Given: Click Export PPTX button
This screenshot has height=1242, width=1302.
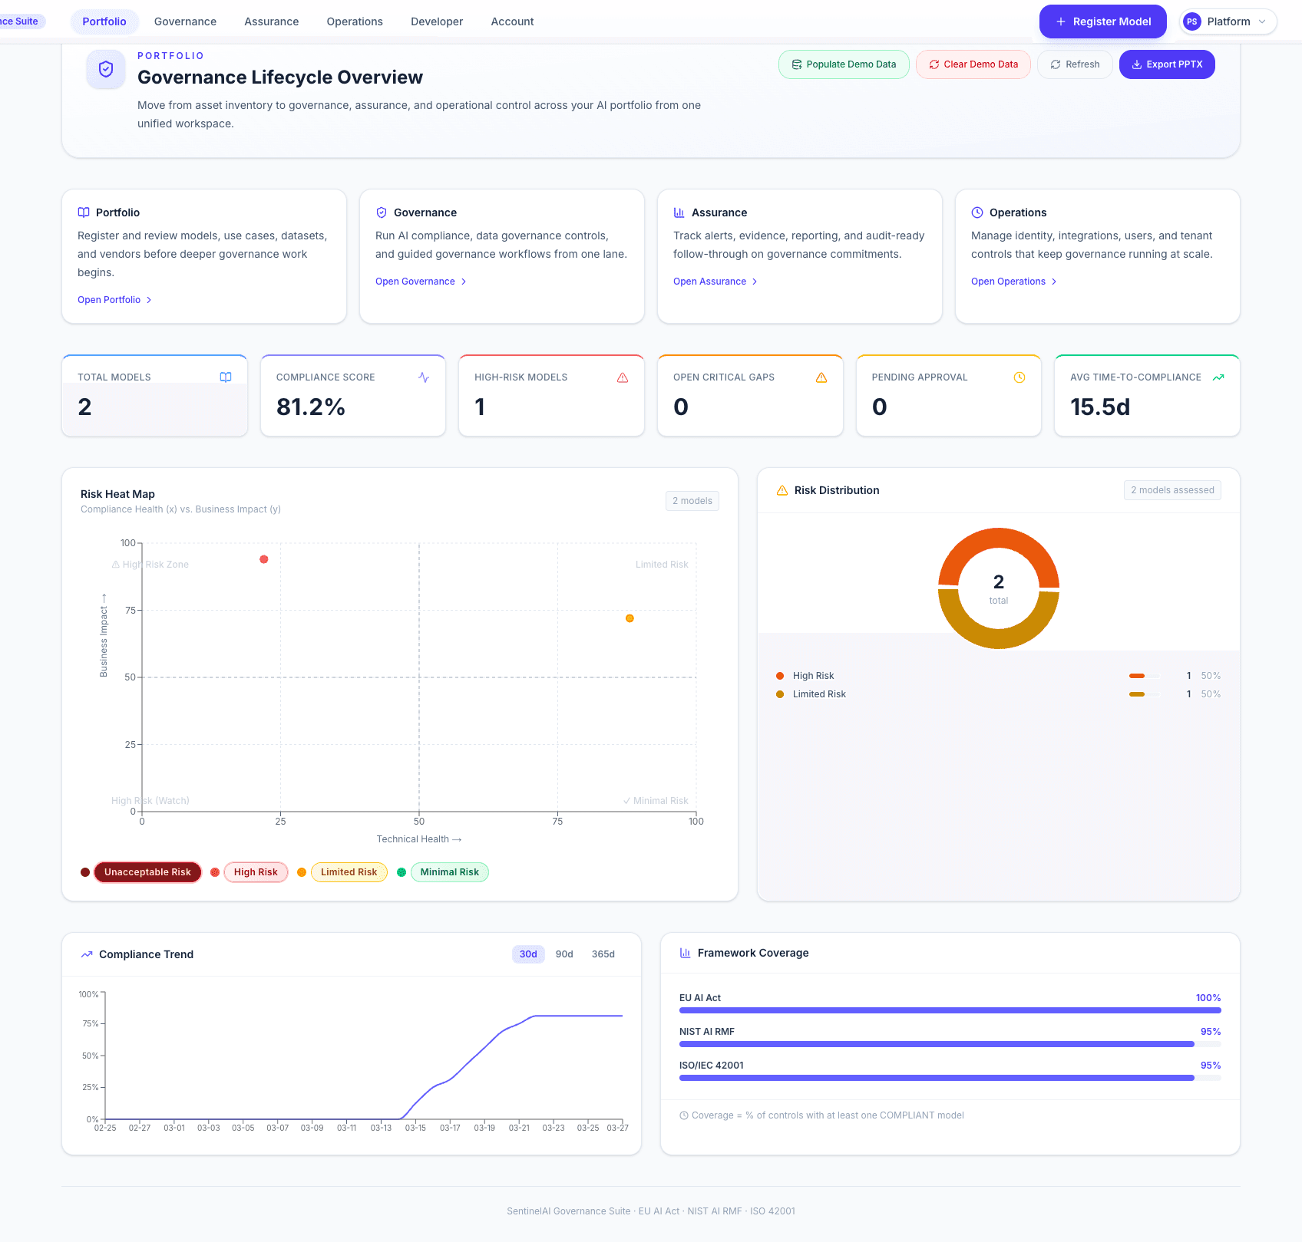Looking at the screenshot, I should 1167,64.
